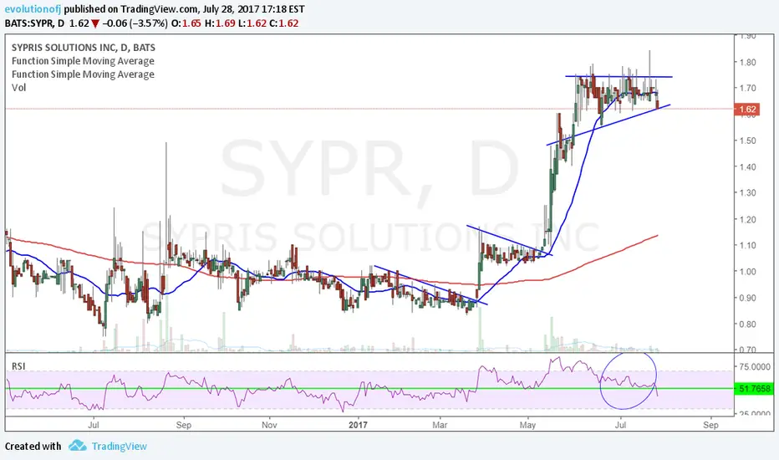Click the Sep label left on time axis
Viewport: 779px width, 460px height.
pos(184,425)
